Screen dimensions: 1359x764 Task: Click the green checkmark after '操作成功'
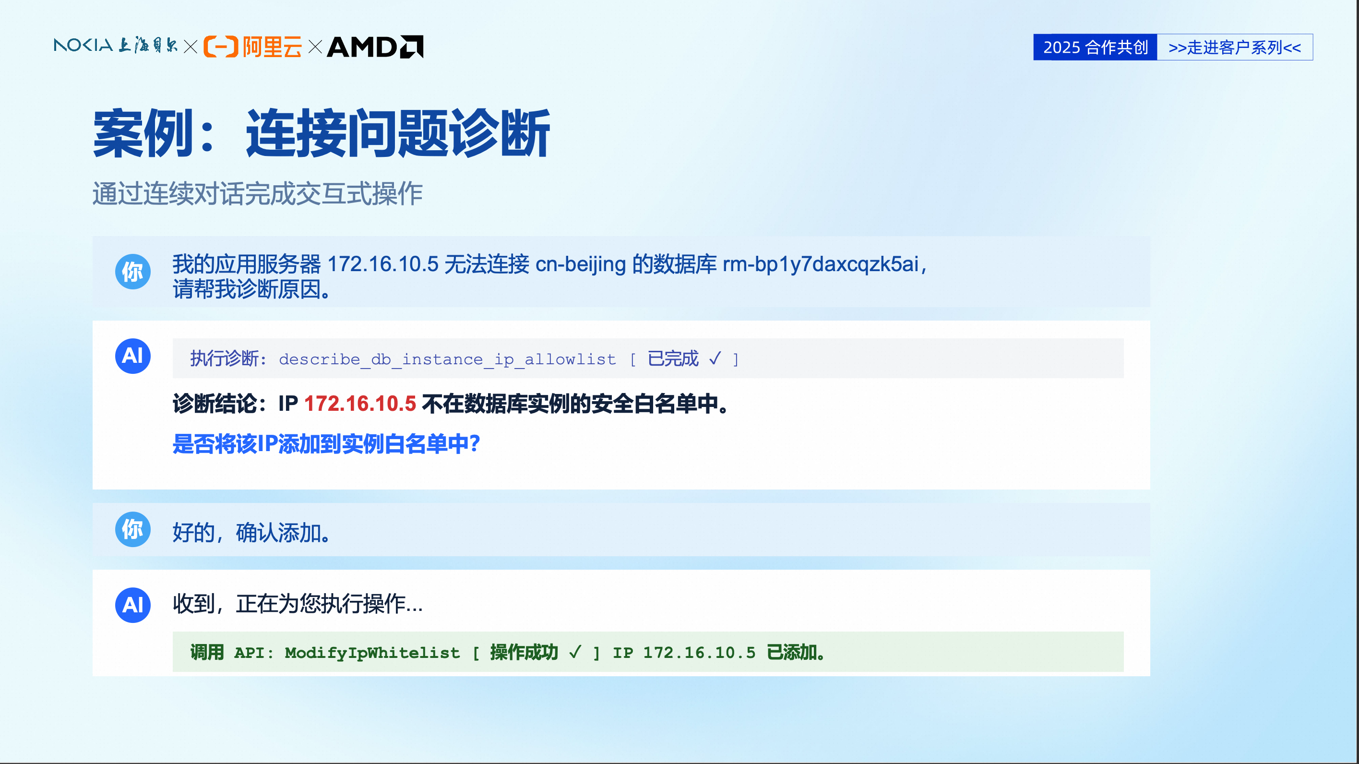(x=575, y=653)
